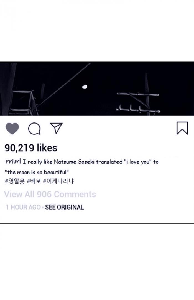Viewport: 194px width, 300px height.
Task: Save post with the bookmark icon
Action: point(182,128)
